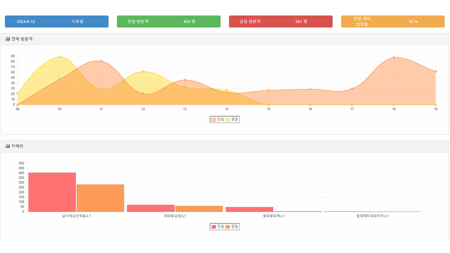
Task: Click the blue 2024-6-12 date card
Action: pyautogui.click(x=57, y=21)
